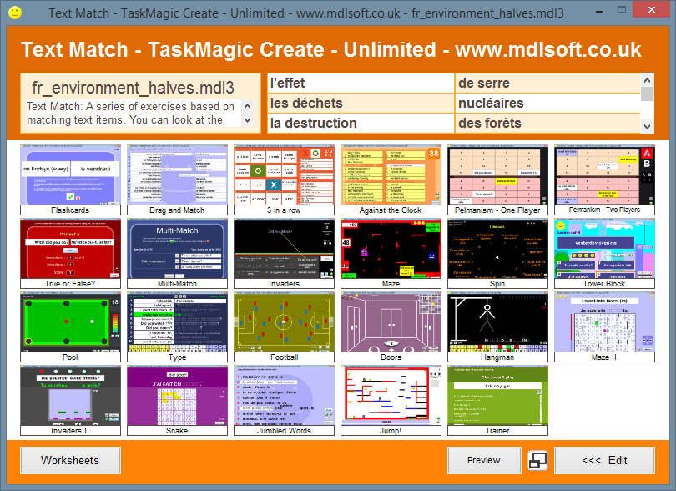Image resolution: width=676 pixels, height=491 pixels.
Task: Click the Text Match description text
Action: pos(131,113)
